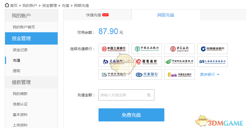Select 我的账户 sidebar header
The width and height of the screenshot is (246, 128).
pos(31,16)
